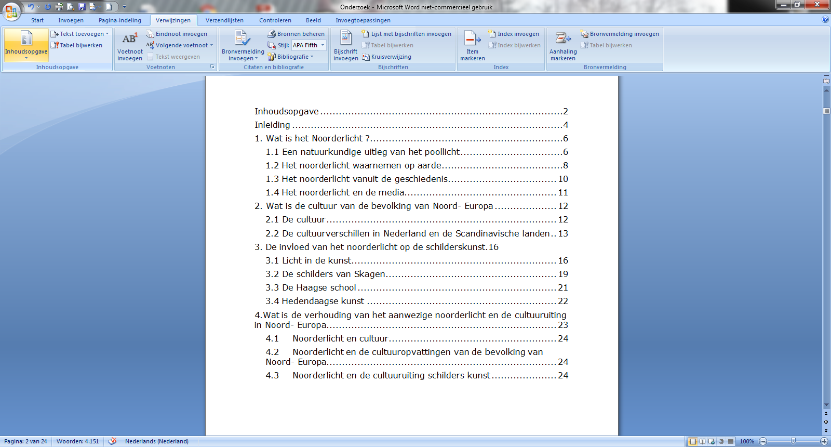The width and height of the screenshot is (831, 447).
Task: Click Index invoegen
Action: click(514, 34)
